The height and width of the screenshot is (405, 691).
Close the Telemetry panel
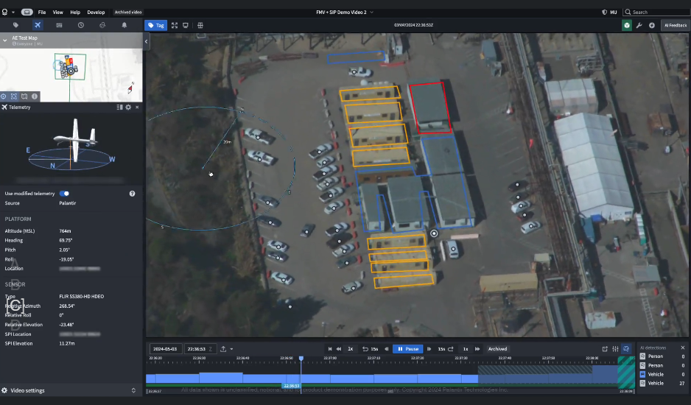click(137, 107)
